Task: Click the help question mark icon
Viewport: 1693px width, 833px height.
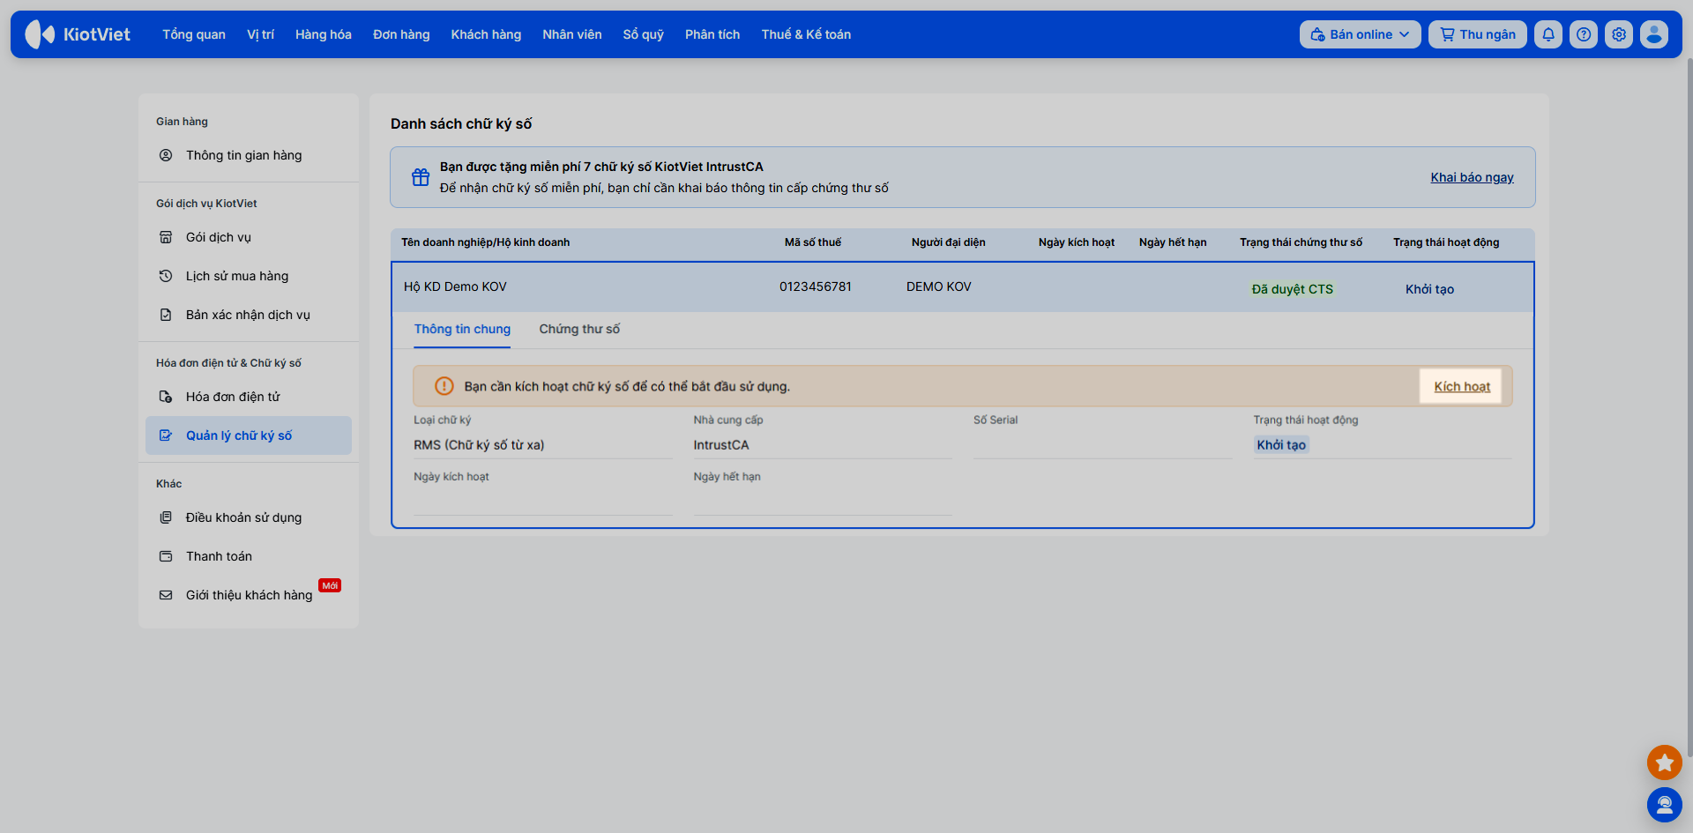Action: click(1584, 34)
